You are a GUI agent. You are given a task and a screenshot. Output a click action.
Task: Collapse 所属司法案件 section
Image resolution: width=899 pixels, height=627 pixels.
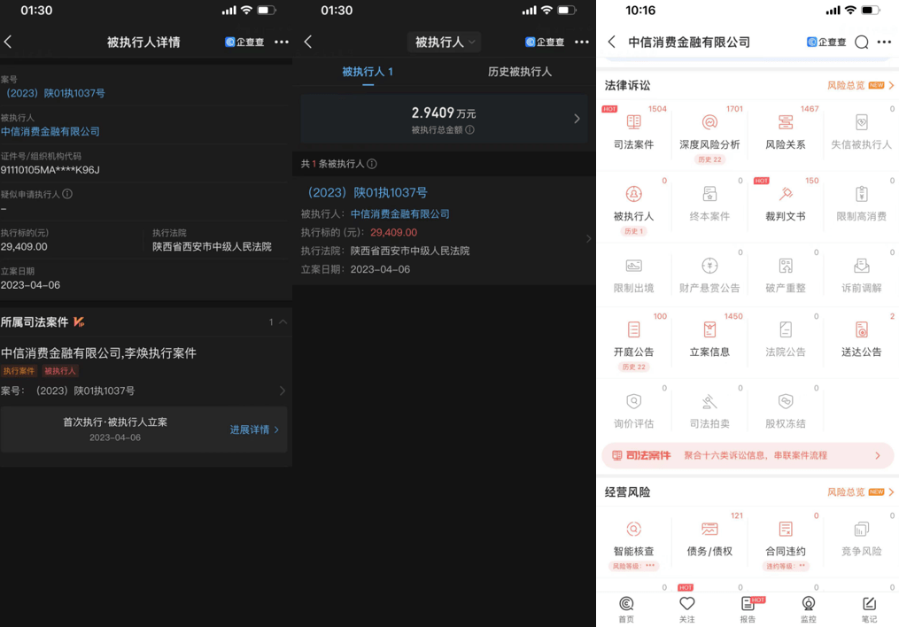[283, 322]
